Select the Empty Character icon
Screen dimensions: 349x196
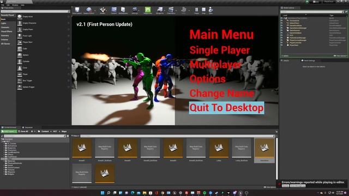pos(20,23)
